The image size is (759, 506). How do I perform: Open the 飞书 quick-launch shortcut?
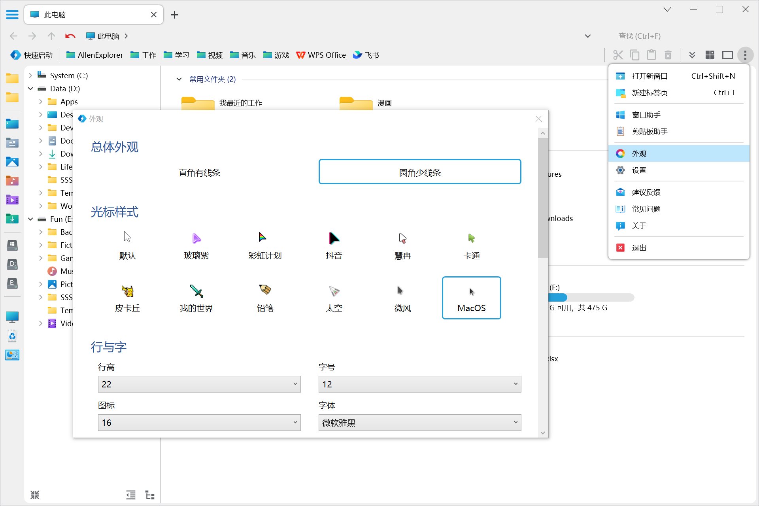pyautogui.click(x=366, y=55)
